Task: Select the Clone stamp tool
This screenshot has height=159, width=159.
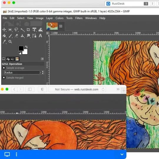Action: pos(22,36)
